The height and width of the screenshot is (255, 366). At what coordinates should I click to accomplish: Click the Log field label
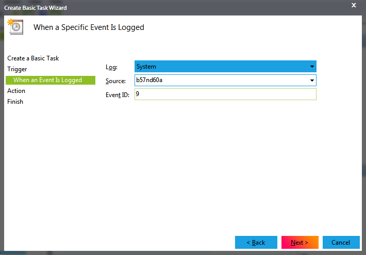(x=111, y=67)
